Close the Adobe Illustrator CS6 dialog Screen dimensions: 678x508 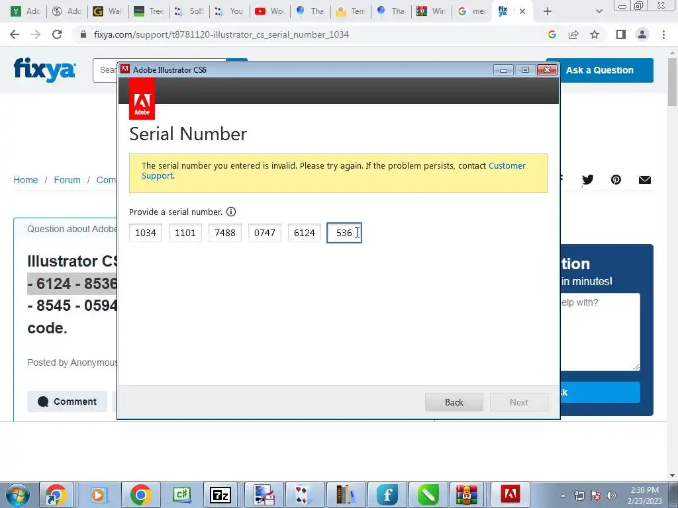tap(547, 70)
